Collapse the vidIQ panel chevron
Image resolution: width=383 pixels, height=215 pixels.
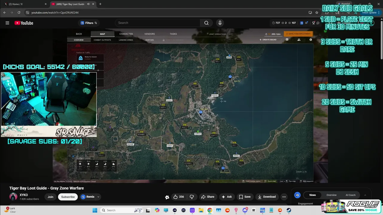365,195
